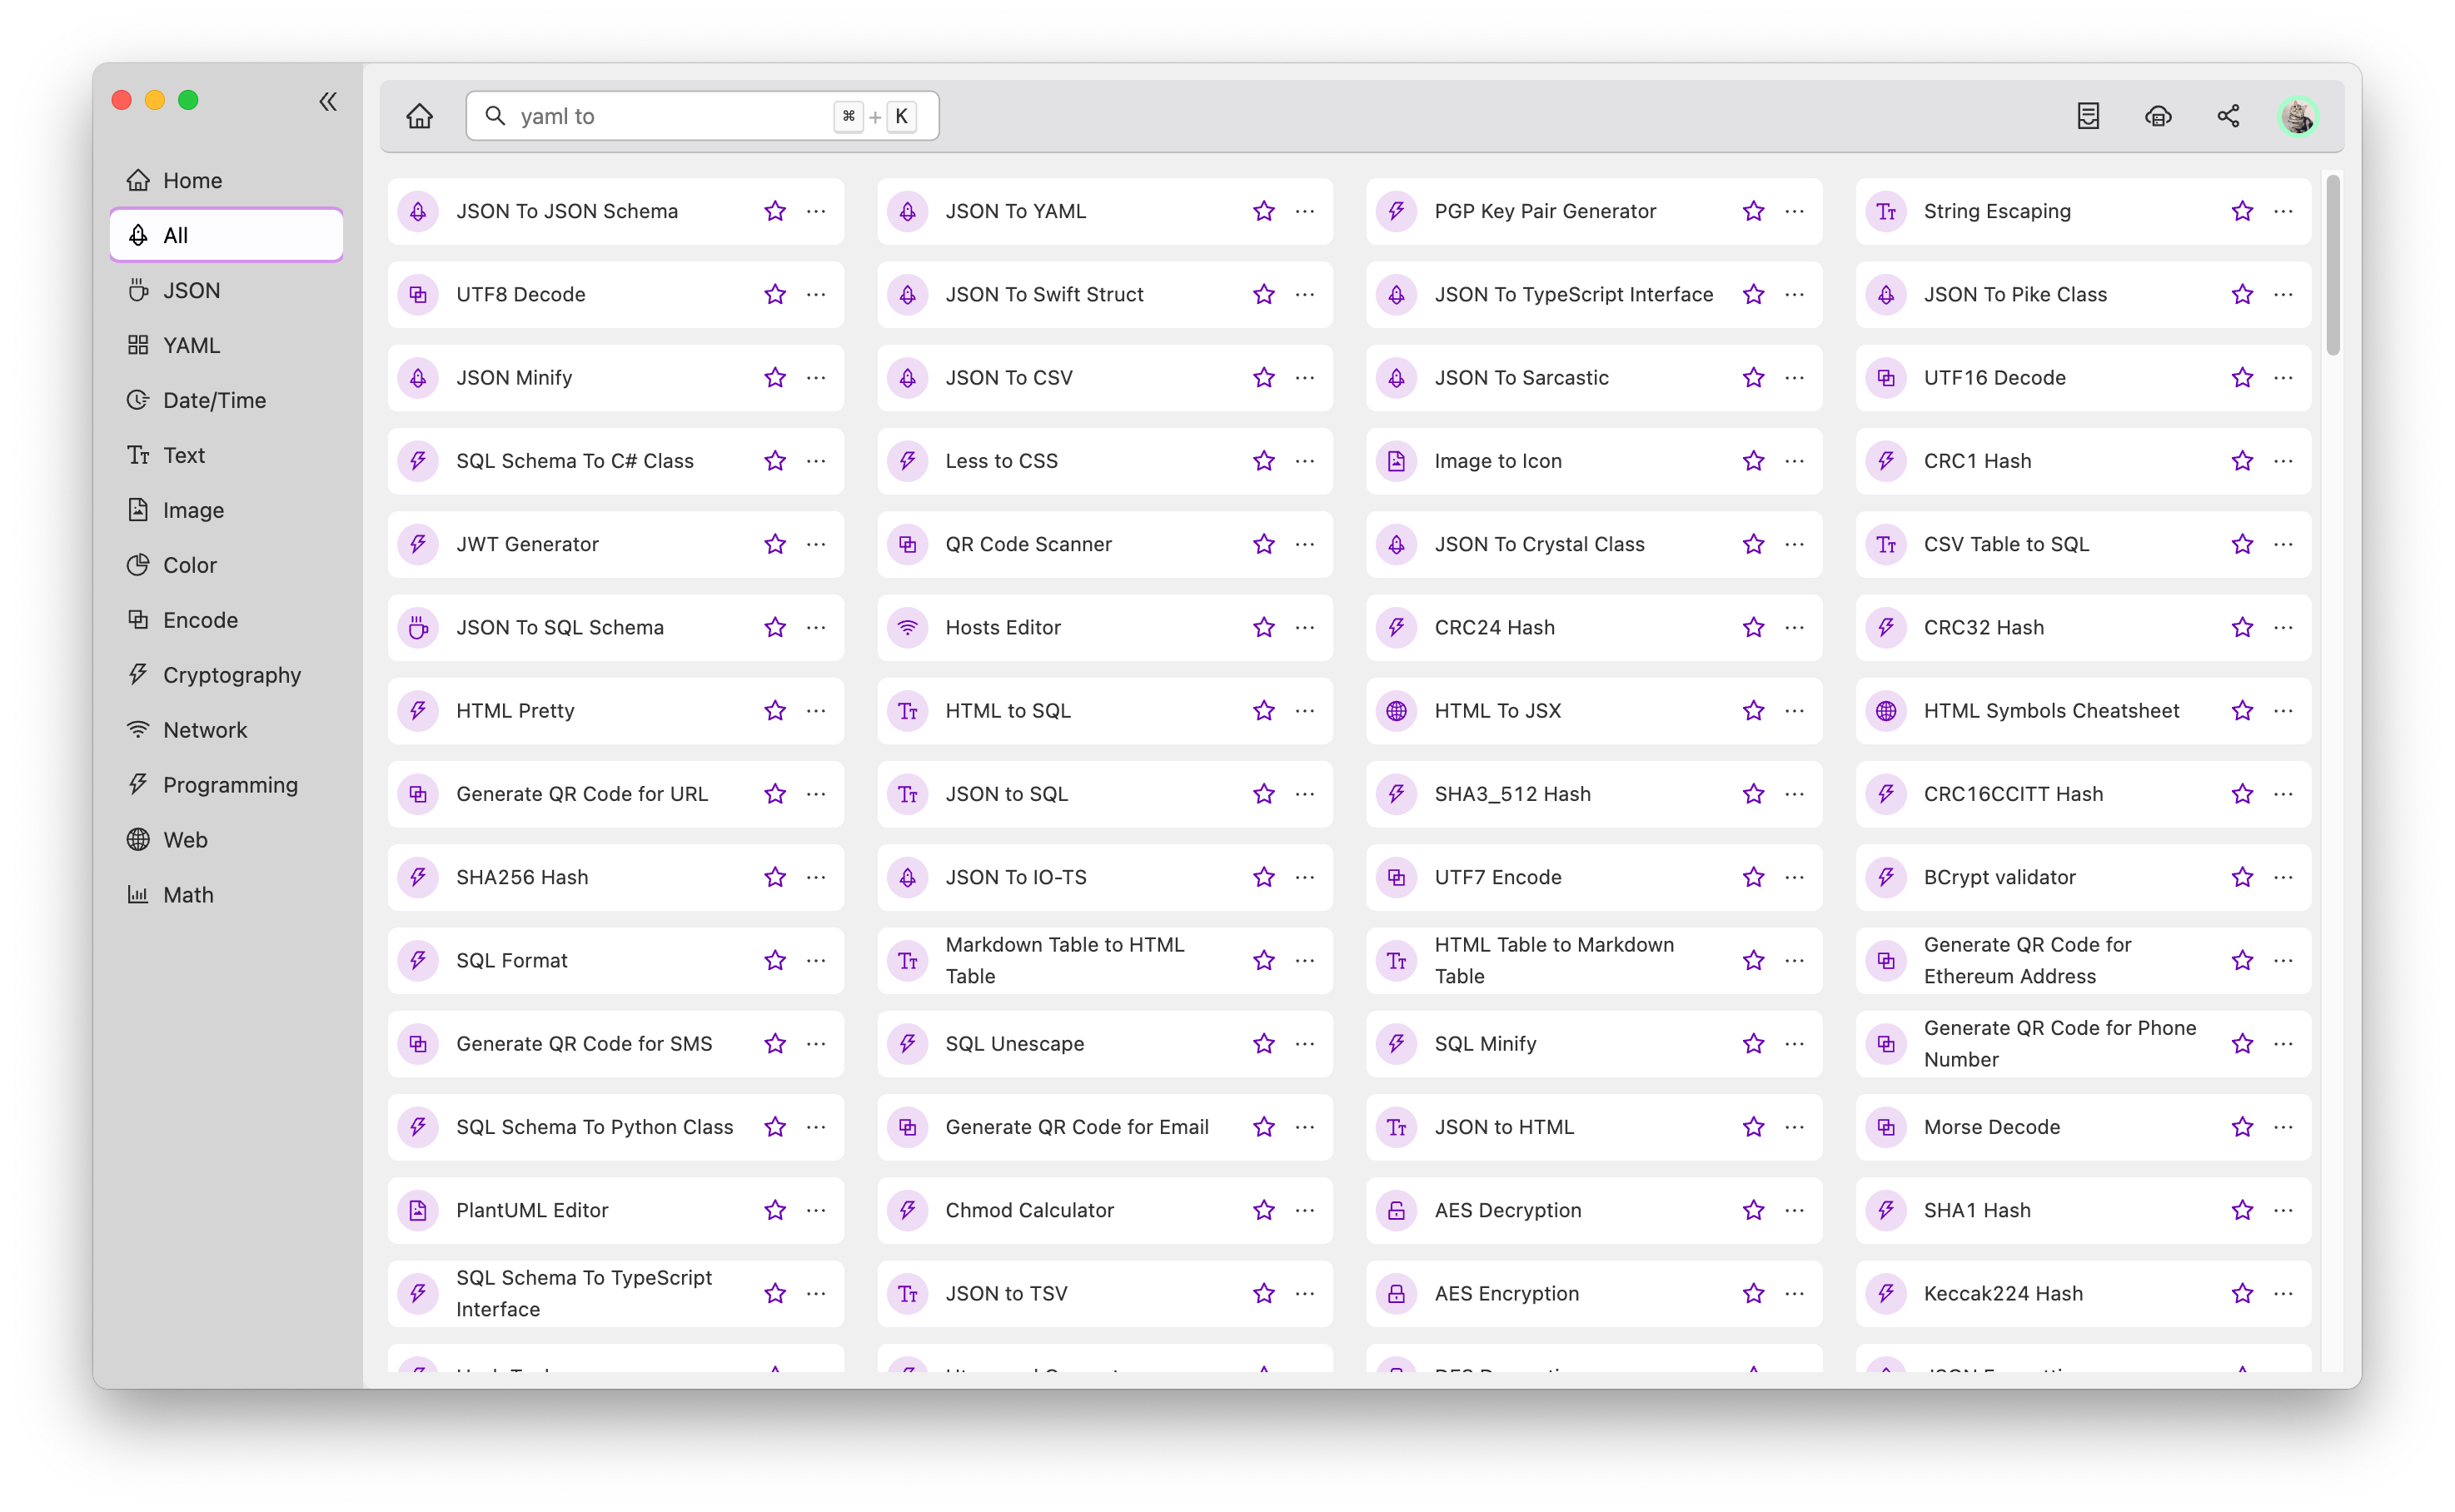
Task: Click the cloud sync icon in toolbar
Action: tap(2158, 116)
